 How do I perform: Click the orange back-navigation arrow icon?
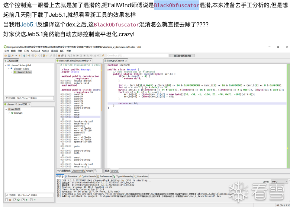[36, 56]
